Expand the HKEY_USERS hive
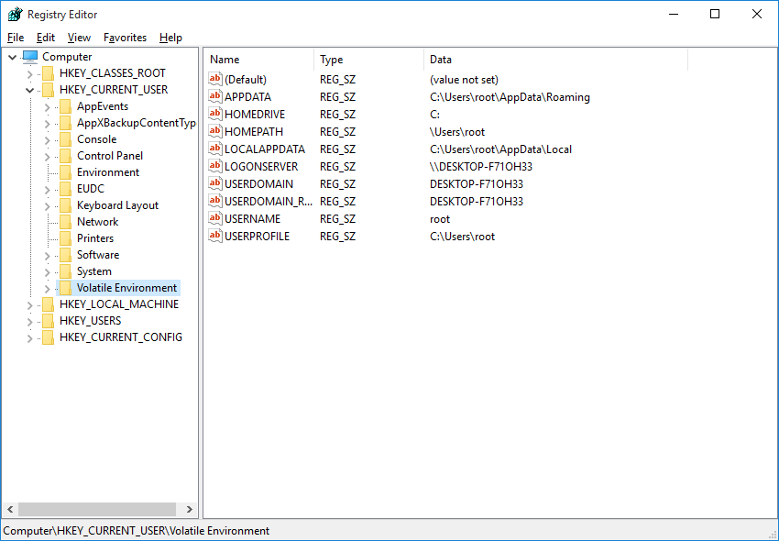The height and width of the screenshot is (541, 779). point(30,322)
